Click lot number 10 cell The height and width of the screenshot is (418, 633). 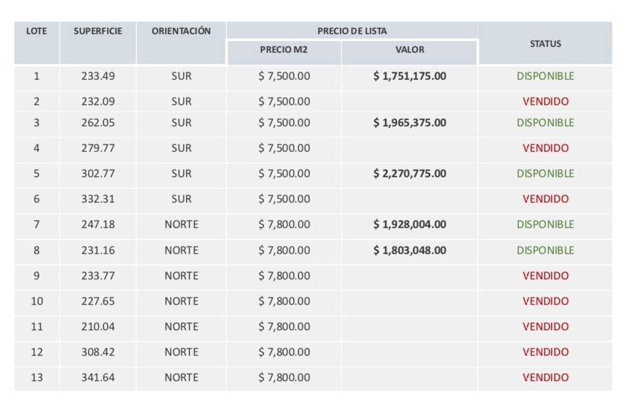[37, 301]
